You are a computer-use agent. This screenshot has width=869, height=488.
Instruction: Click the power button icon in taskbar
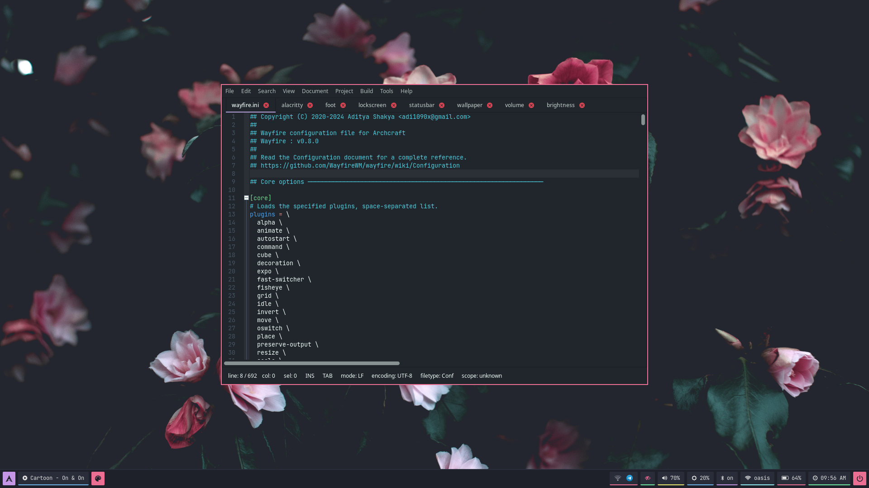pyautogui.click(x=859, y=478)
